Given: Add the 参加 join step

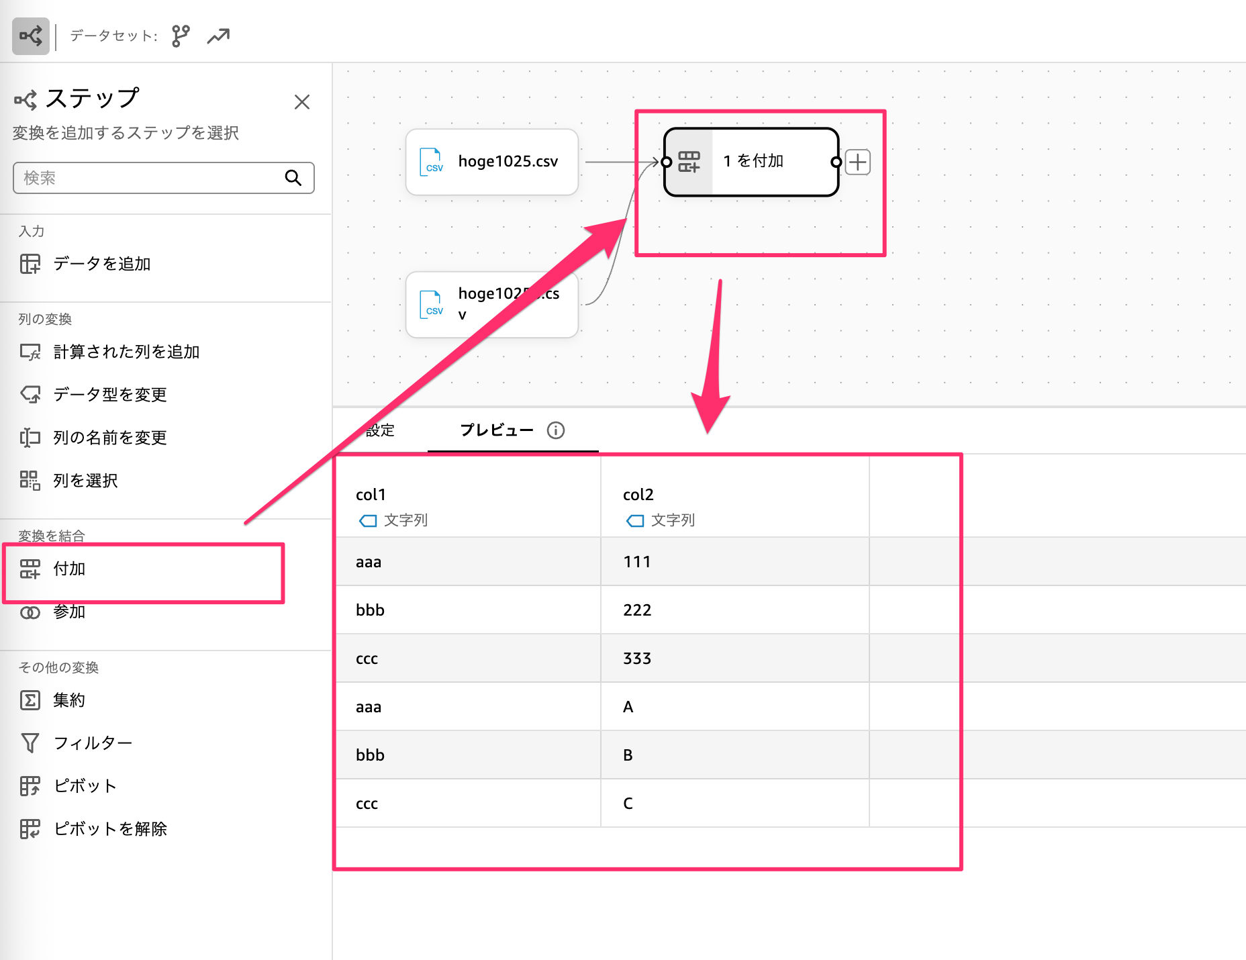Looking at the screenshot, I should (x=69, y=612).
